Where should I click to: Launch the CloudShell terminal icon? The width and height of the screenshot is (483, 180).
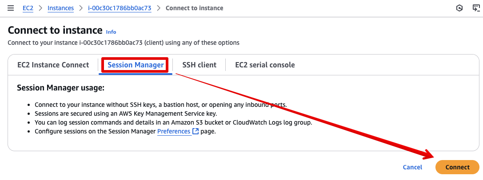coord(476,8)
